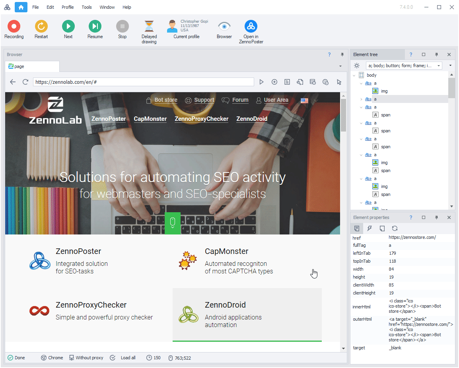Expand the highlighted collapsed 'a' tree node
Image resolution: width=459 pixels, height=368 pixels.
tap(361, 99)
